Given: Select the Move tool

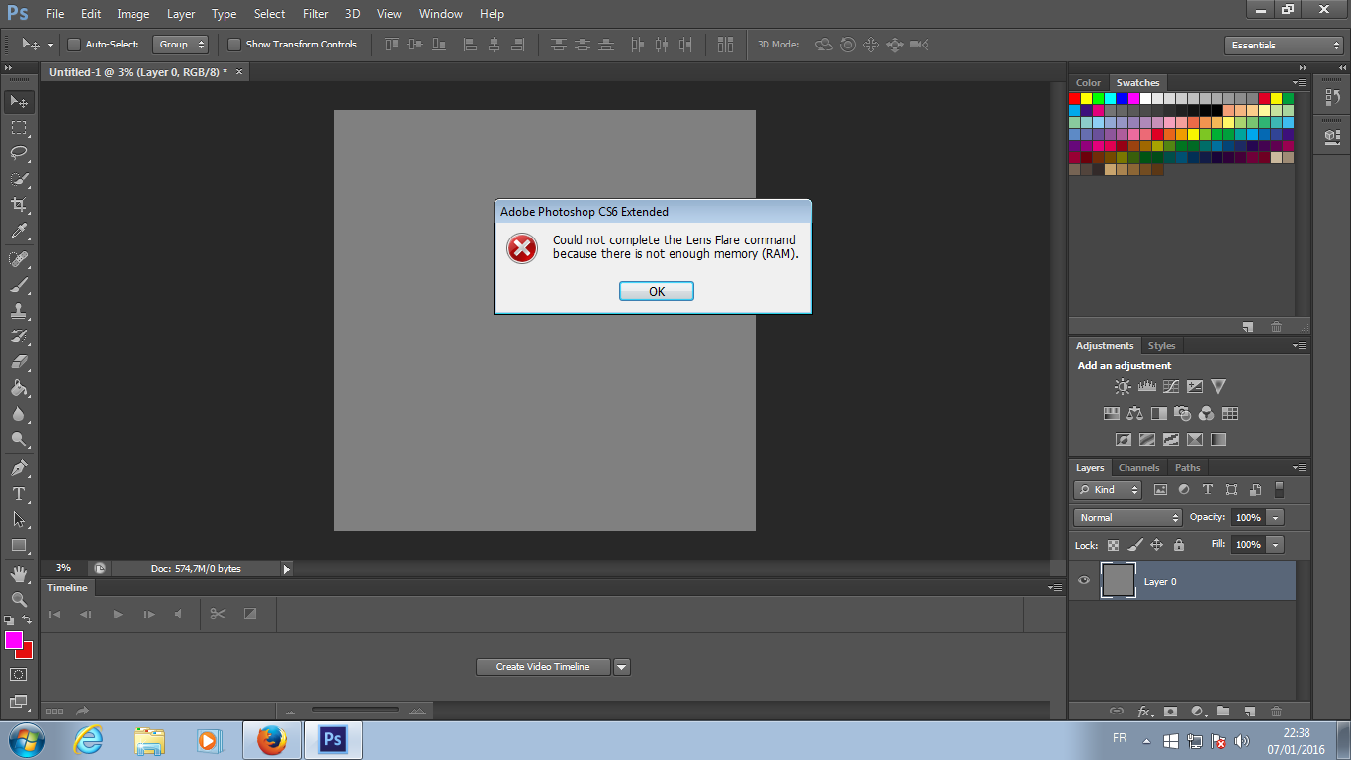Looking at the screenshot, I should pos(19,102).
